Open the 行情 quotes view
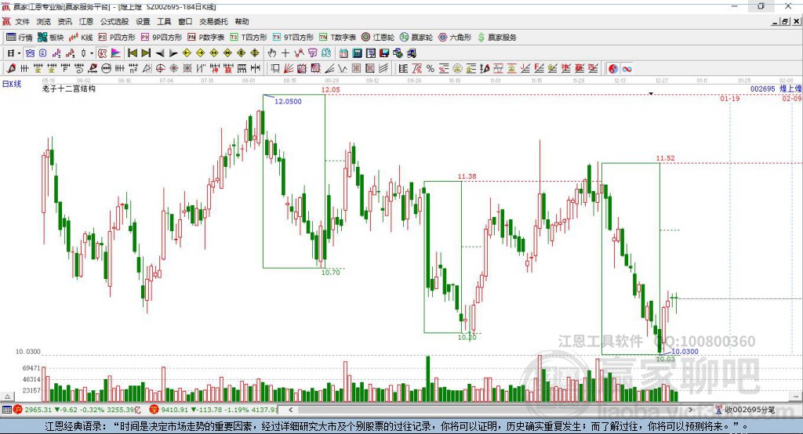The image size is (803, 434). (19, 37)
